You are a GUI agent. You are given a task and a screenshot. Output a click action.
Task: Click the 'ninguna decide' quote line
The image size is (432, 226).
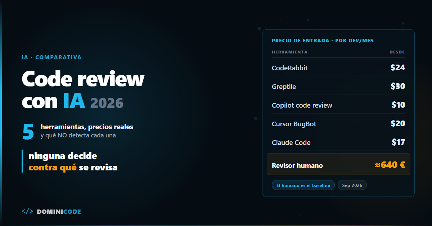(63, 156)
